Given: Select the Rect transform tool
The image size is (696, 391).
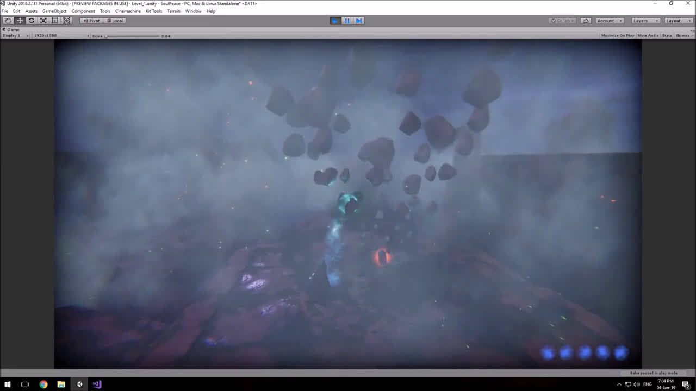Looking at the screenshot, I should tap(55, 20).
